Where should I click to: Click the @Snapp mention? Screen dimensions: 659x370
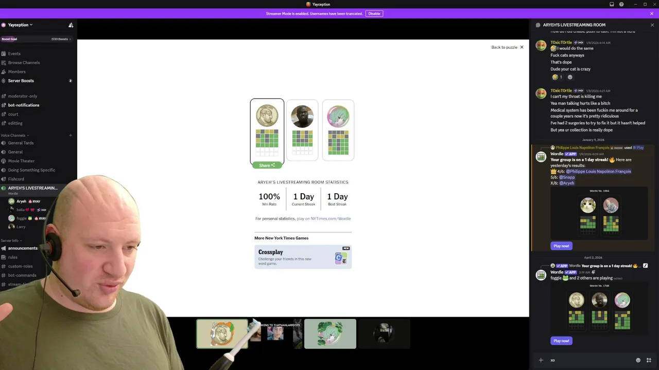click(567, 177)
